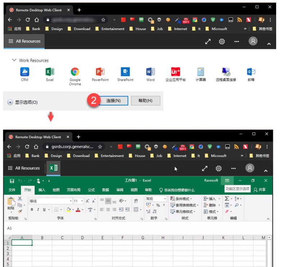
Task: Toggle underline formatting in Excel ribbon
Action: (x=44, y=210)
